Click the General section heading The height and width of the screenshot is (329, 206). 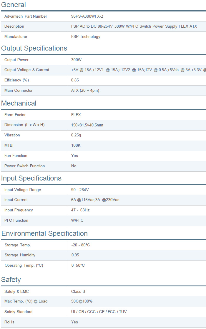[14, 5]
